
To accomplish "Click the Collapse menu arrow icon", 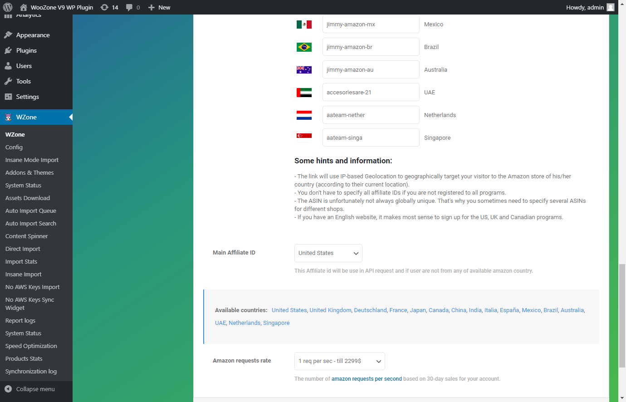I will (x=8, y=389).
